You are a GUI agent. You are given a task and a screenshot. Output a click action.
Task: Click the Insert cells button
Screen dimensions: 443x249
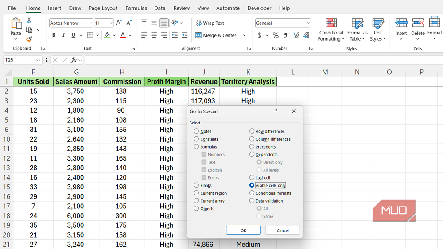[x=401, y=29]
